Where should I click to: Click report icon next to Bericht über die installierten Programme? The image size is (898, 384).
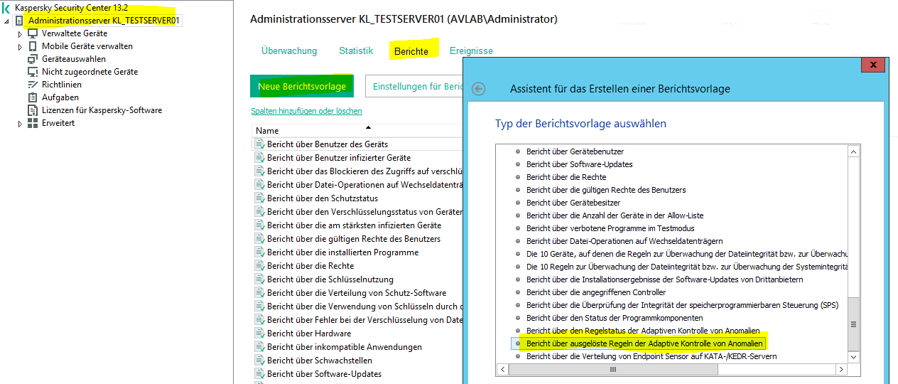click(259, 252)
